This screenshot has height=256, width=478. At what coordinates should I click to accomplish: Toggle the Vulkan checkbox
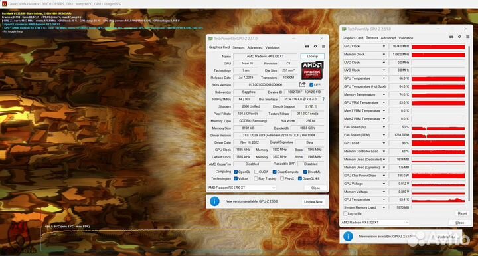pyautogui.click(x=236, y=178)
